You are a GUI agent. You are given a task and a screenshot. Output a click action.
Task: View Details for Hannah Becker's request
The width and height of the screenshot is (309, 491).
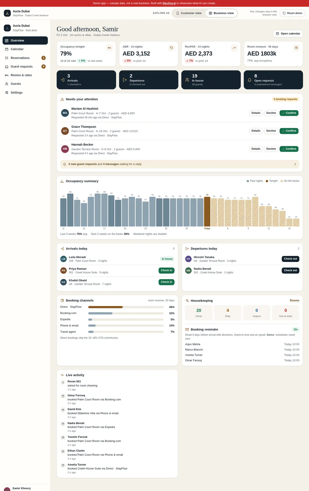[256, 149]
